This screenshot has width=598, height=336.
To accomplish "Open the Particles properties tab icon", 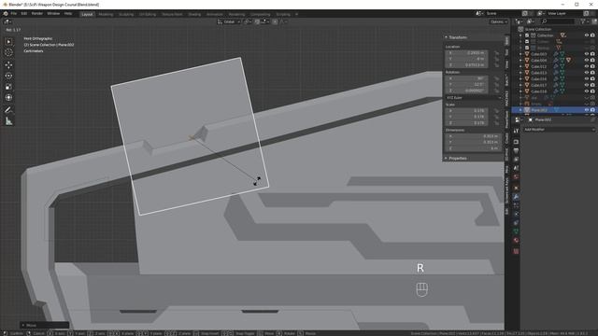I will tap(516, 205).
